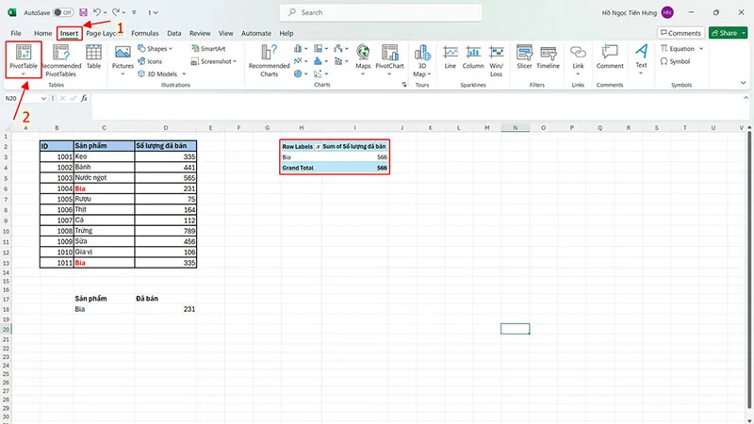
Task: Click the user account avatar
Action: click(667, 12)
